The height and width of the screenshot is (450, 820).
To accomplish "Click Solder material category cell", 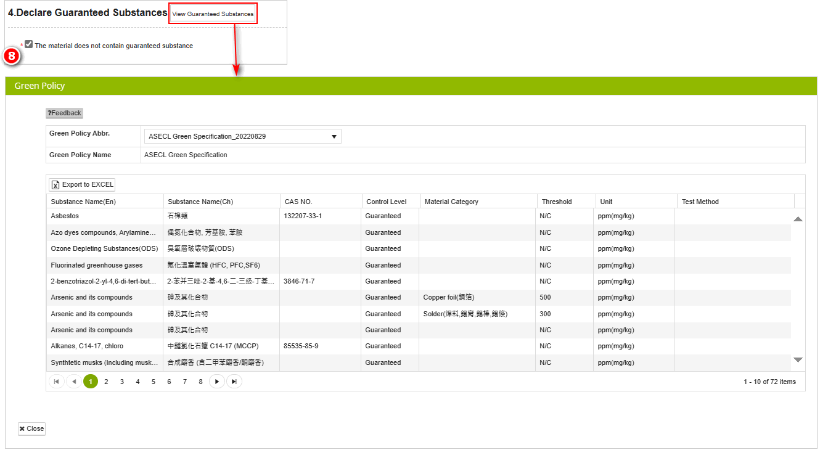I will click(478, 314).
